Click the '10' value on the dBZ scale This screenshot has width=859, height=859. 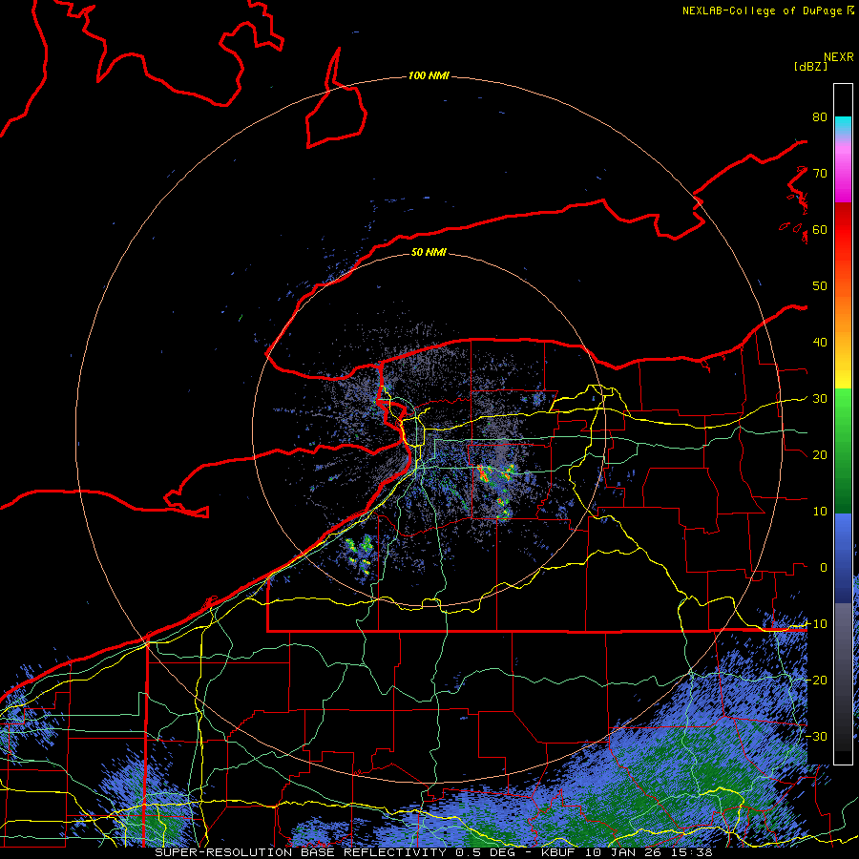pos(820,512)
